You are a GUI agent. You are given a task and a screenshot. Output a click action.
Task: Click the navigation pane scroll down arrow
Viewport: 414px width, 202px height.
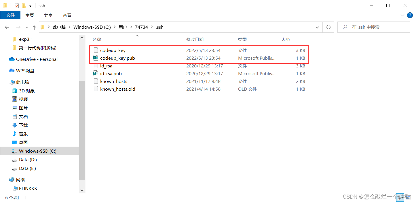click(82, 190)
